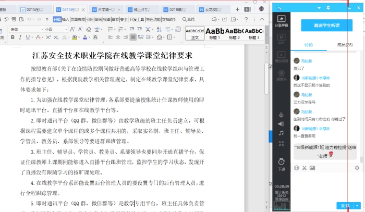Switch to the 成员(28) tab

point(345,45)
